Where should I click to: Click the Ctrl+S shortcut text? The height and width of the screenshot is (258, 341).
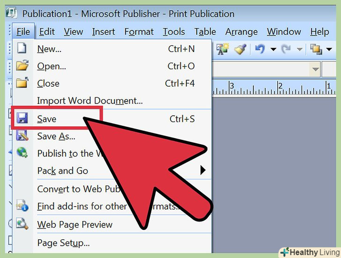(182, 119)
